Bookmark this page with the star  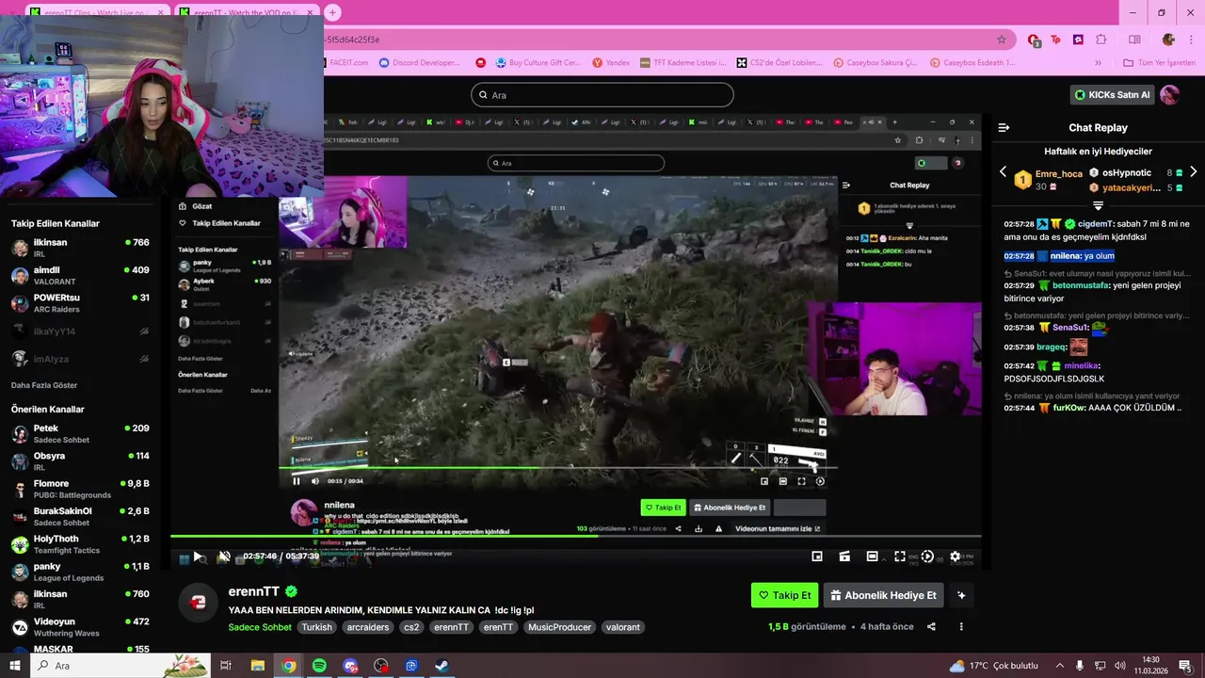pyautogui.click(x=1002, y=40)
